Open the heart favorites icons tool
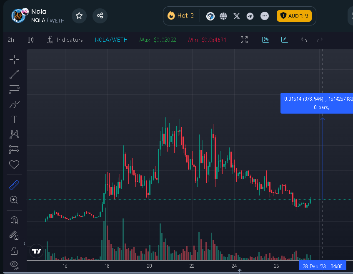 tap(14, 164)
